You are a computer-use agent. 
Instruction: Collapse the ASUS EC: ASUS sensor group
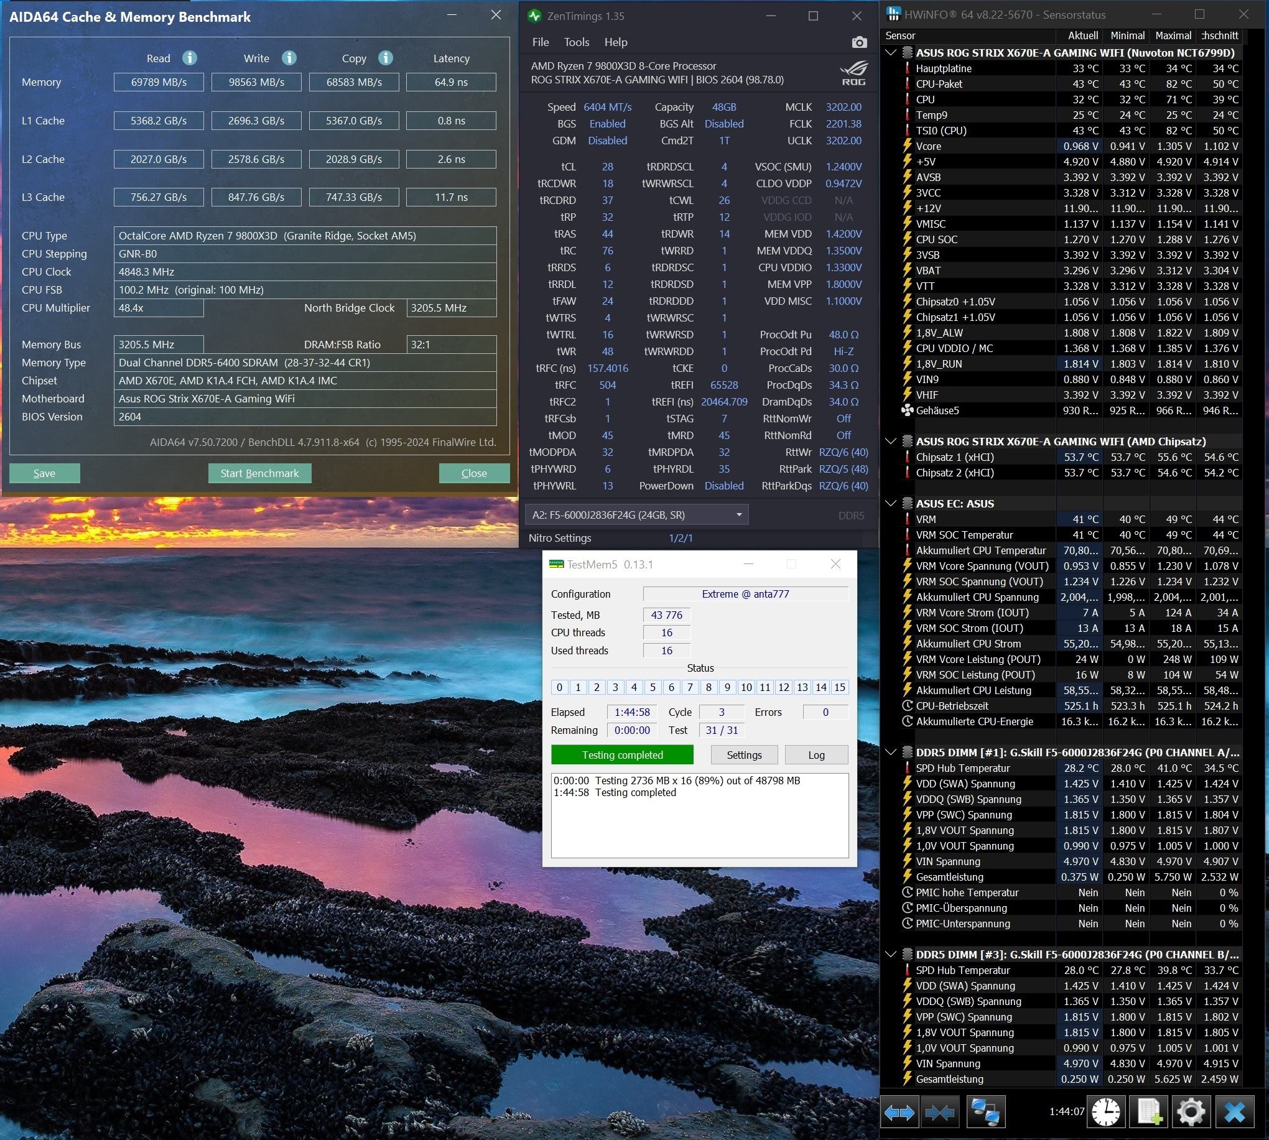891,504
